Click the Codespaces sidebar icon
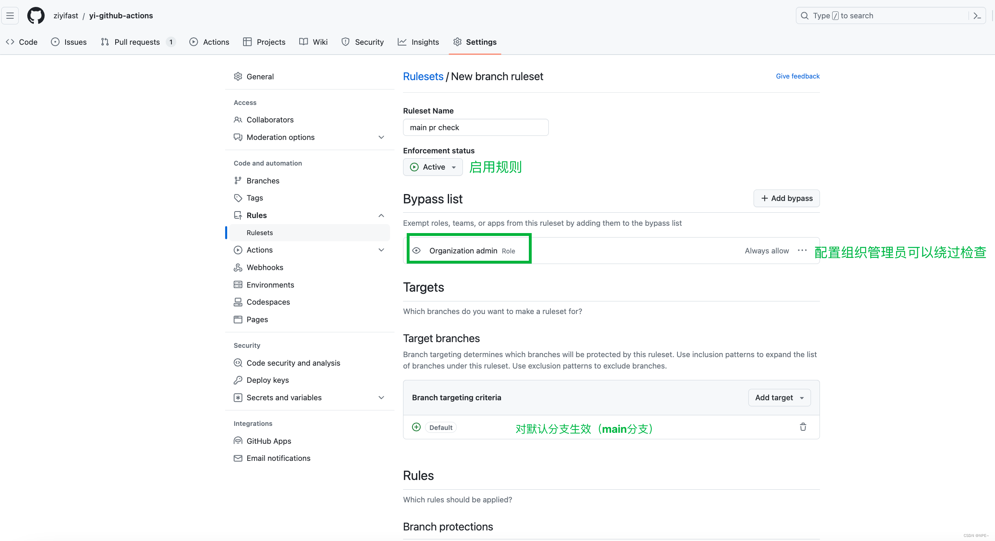The image size is (995, 541). click(x=238, y=302)
